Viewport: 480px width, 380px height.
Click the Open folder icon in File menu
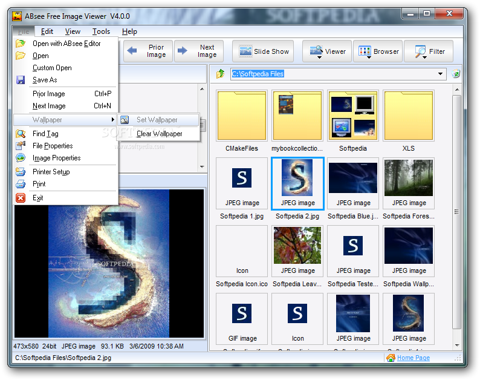(x=21, y=56)
